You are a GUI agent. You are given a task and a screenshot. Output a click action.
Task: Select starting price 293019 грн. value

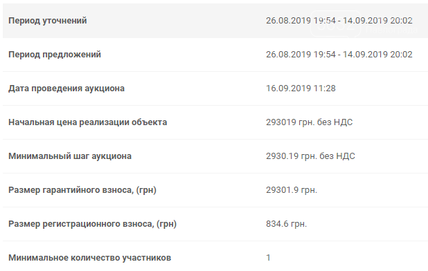310,122
